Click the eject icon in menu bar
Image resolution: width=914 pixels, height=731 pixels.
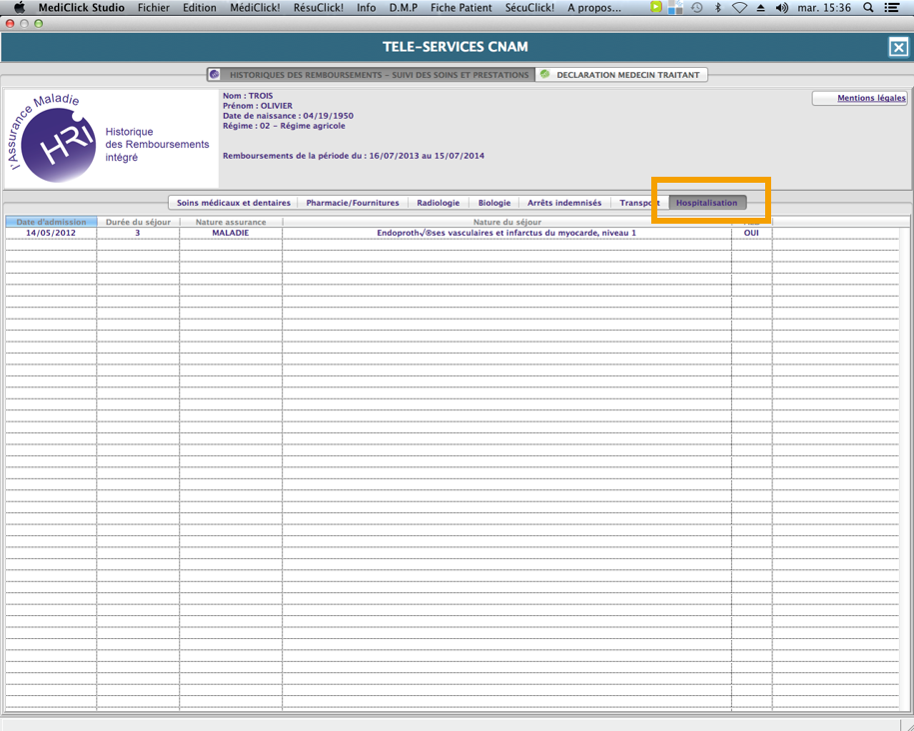point(760,8)
